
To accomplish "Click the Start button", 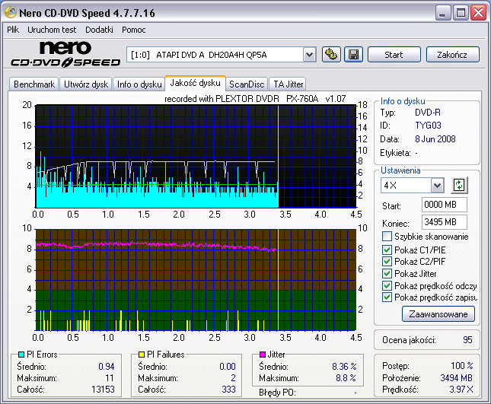I will point(394,55).
